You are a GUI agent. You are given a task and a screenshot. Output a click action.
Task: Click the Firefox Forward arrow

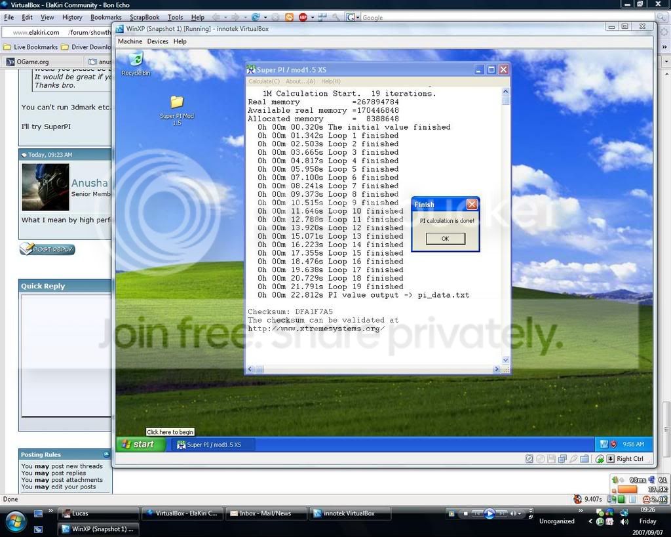235,17
